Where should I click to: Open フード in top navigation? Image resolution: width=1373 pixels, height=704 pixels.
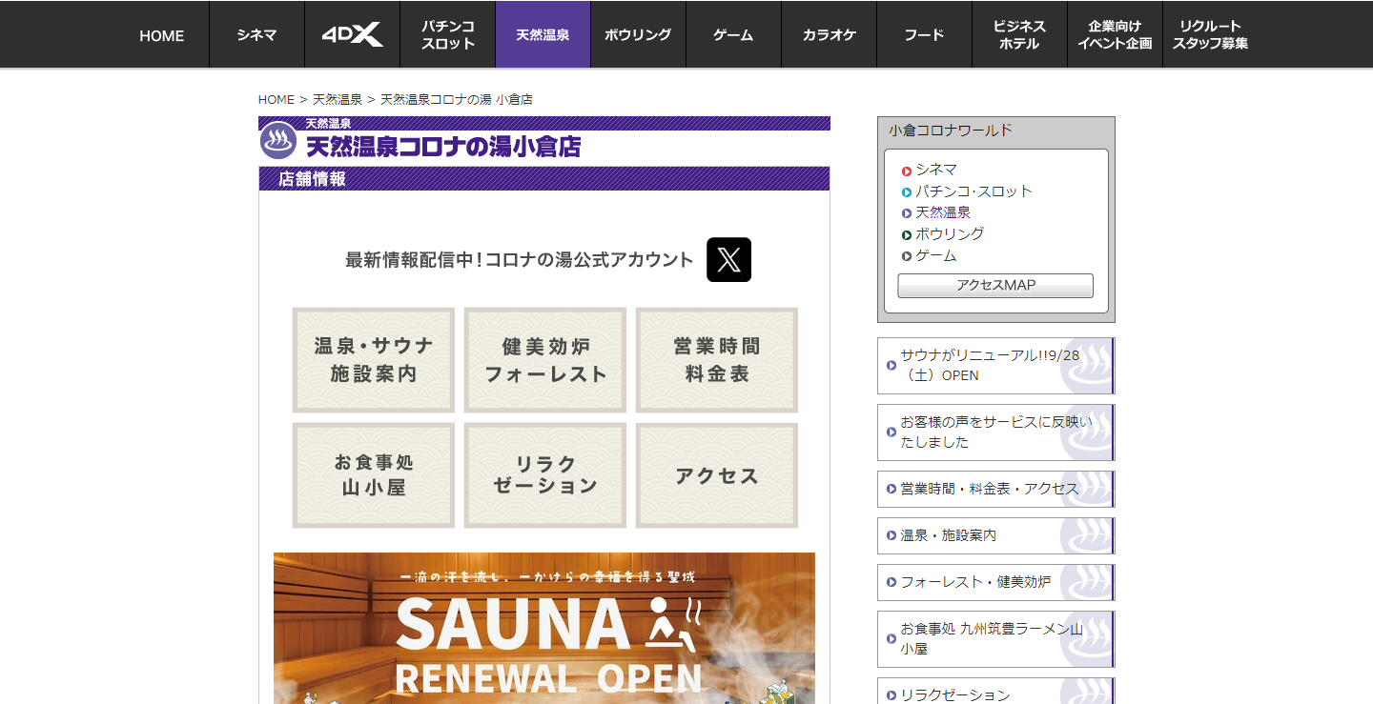(925, 35)
